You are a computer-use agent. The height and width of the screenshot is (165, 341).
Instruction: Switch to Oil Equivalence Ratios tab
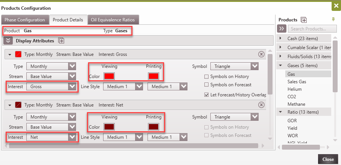pos(113,20)
